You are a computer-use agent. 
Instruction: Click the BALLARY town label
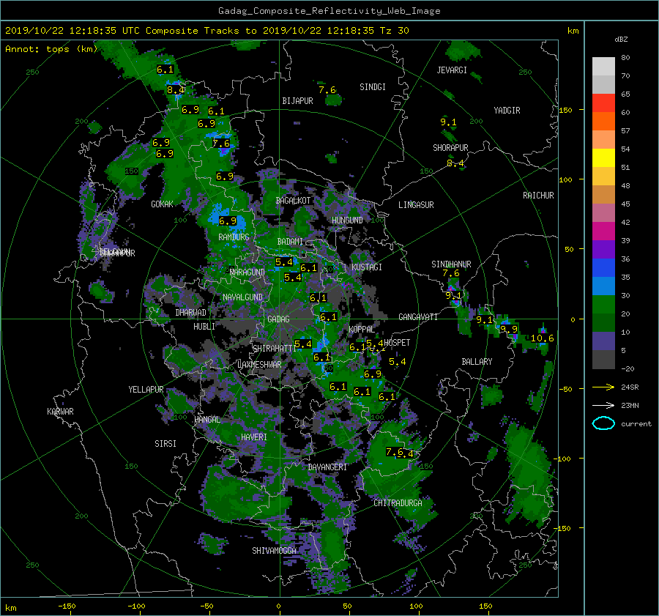click(477, 362)
